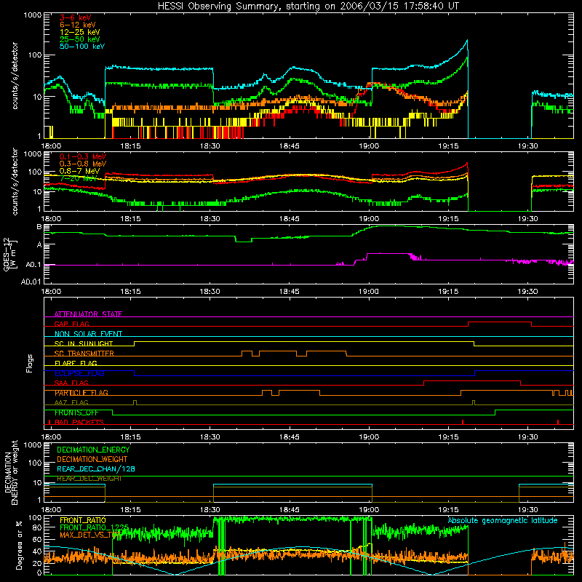The height and width of the screenshot is (582, 582).
Task: Select the 7-20 MeV legend label
Action: (x=78, y=178)
